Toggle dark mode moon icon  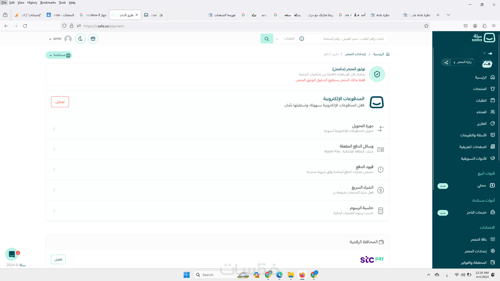click(x=80, y=39)
